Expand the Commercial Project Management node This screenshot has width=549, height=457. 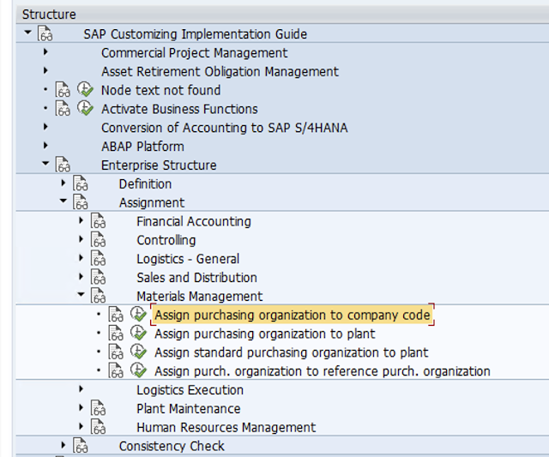pyautogui.click(x=45, y=51)
